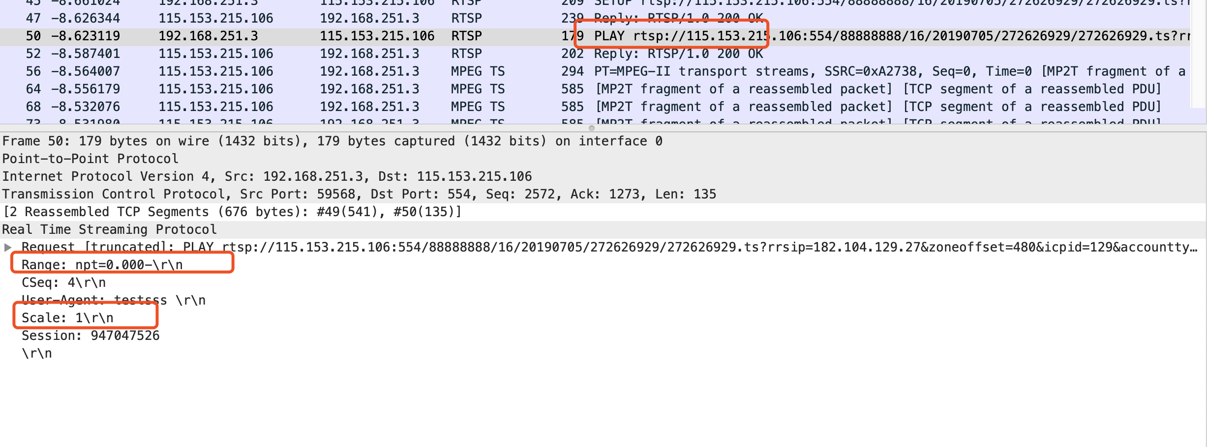Select packet 56 MPEG TS transport stream row
The image size is (1207, 447).
pos(344,71)
